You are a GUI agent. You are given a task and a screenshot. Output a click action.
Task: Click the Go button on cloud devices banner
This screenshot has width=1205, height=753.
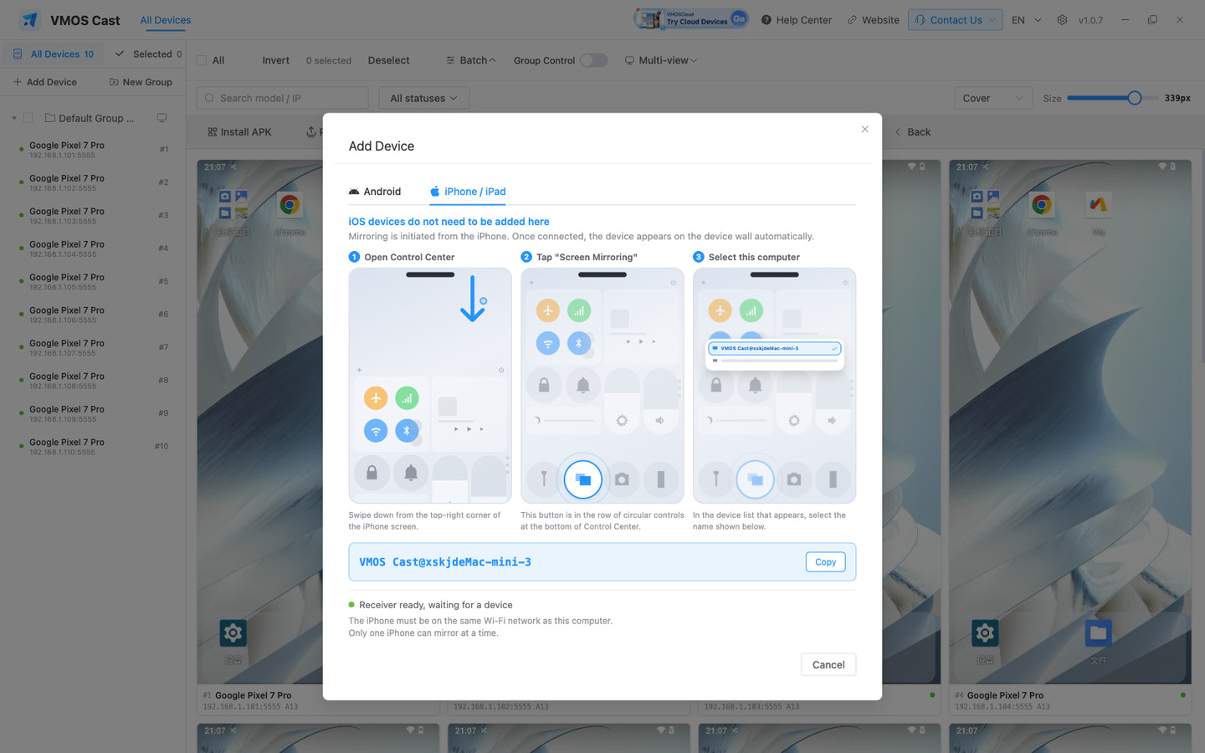(x=738, y=18)
